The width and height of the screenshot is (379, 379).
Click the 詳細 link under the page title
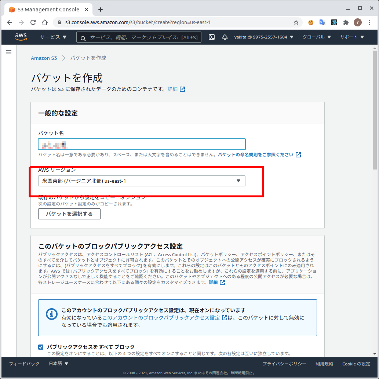(172, 89)
